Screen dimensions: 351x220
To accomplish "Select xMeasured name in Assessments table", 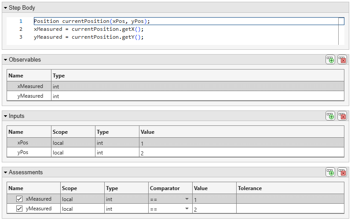I will 39,199.
